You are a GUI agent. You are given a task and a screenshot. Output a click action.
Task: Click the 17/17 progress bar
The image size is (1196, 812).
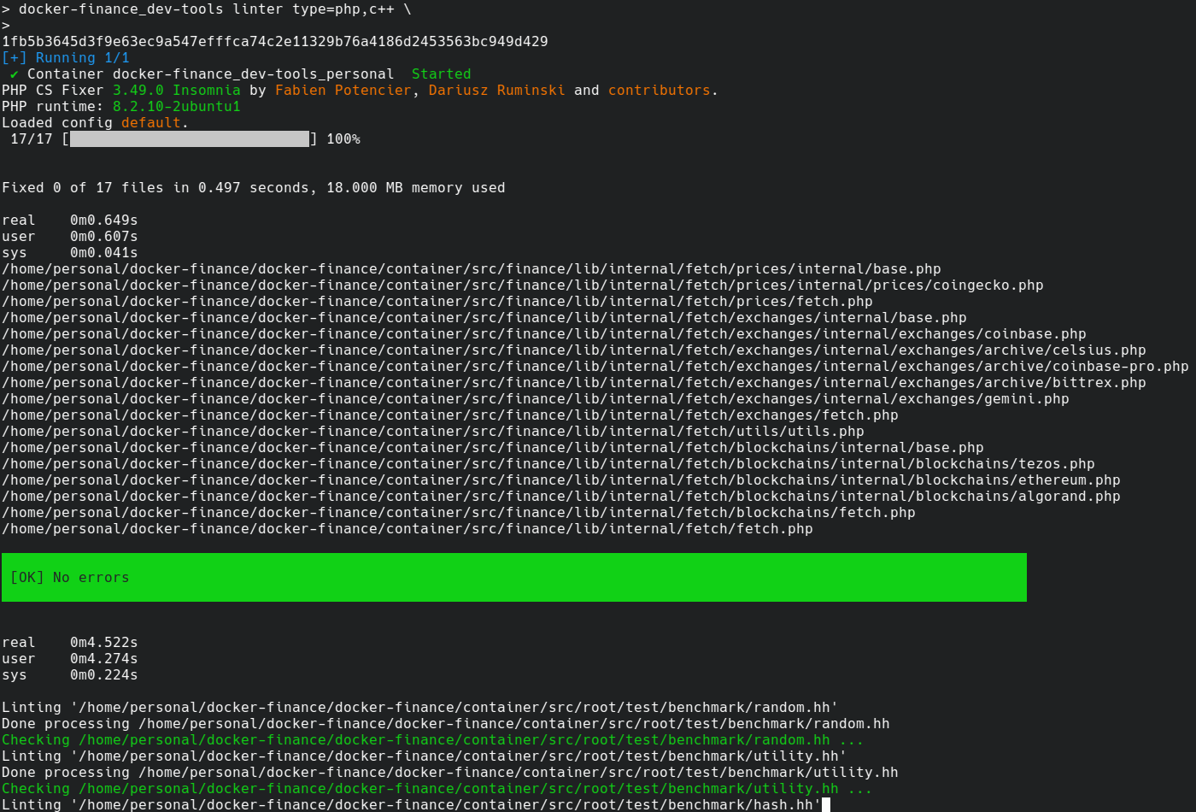tap(190, 139)
